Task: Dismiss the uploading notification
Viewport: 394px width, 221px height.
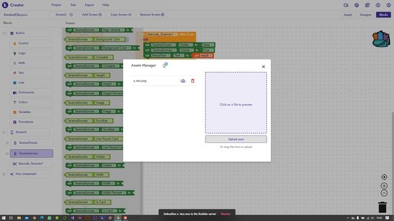Action: click(225, 214)
